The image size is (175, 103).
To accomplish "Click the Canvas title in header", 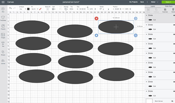I will coord(10,2).
